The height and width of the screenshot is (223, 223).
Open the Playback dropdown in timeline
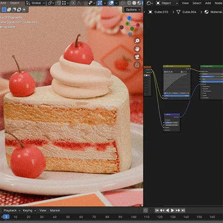(12, 211)
